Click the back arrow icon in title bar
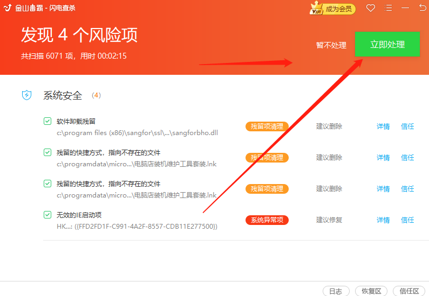 pyautogui.click(x=423, y=8)
